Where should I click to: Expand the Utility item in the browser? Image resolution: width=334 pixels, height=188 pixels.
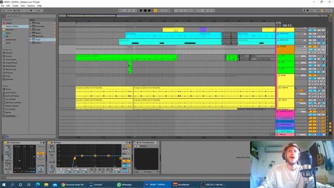point(31,43)
